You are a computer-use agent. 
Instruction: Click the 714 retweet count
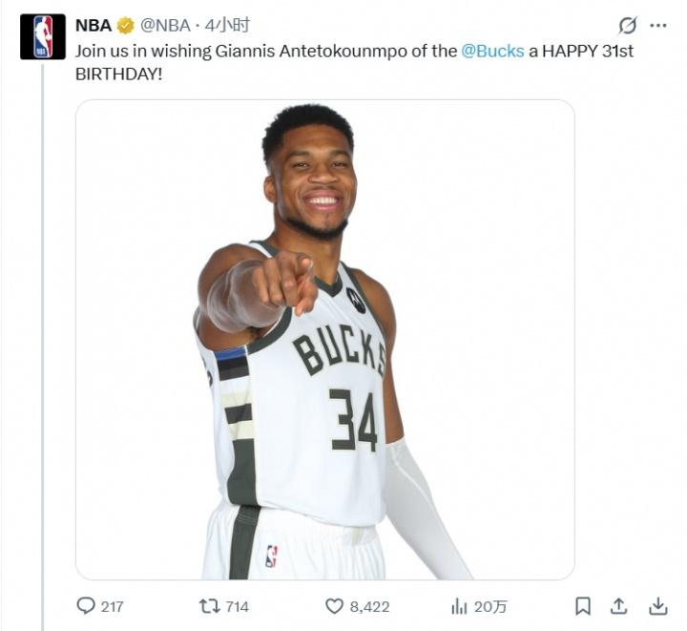(x=237, y=606)
